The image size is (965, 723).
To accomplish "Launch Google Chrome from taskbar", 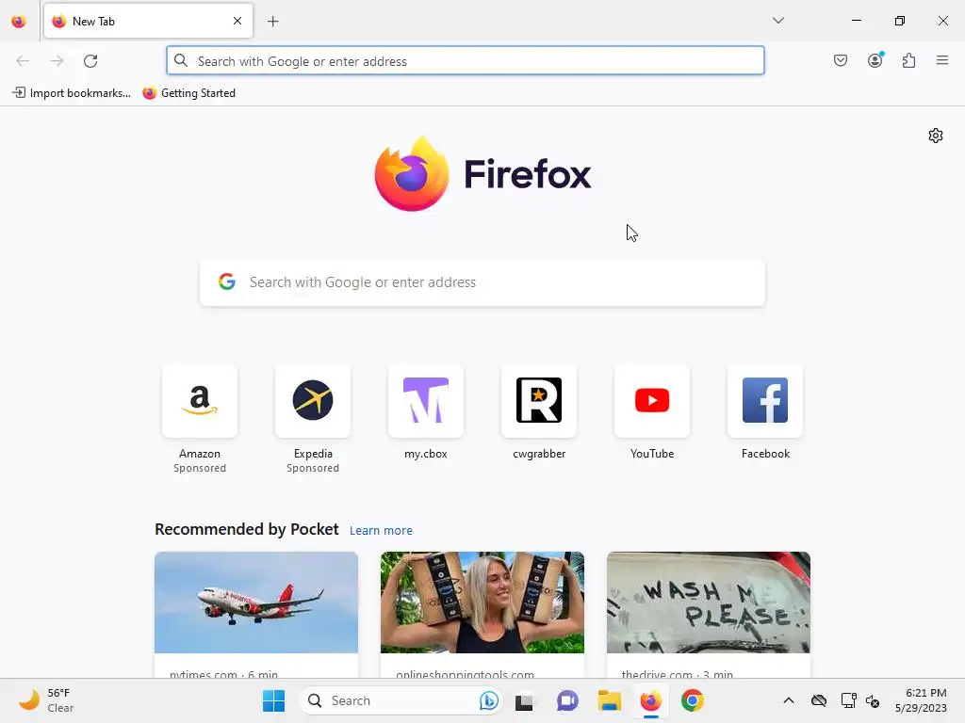I will pyautogui.click(x=693, y=700).
